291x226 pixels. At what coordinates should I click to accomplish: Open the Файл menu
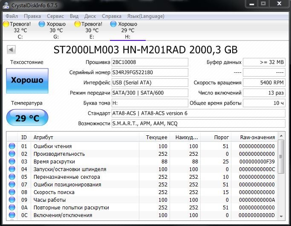12,16
